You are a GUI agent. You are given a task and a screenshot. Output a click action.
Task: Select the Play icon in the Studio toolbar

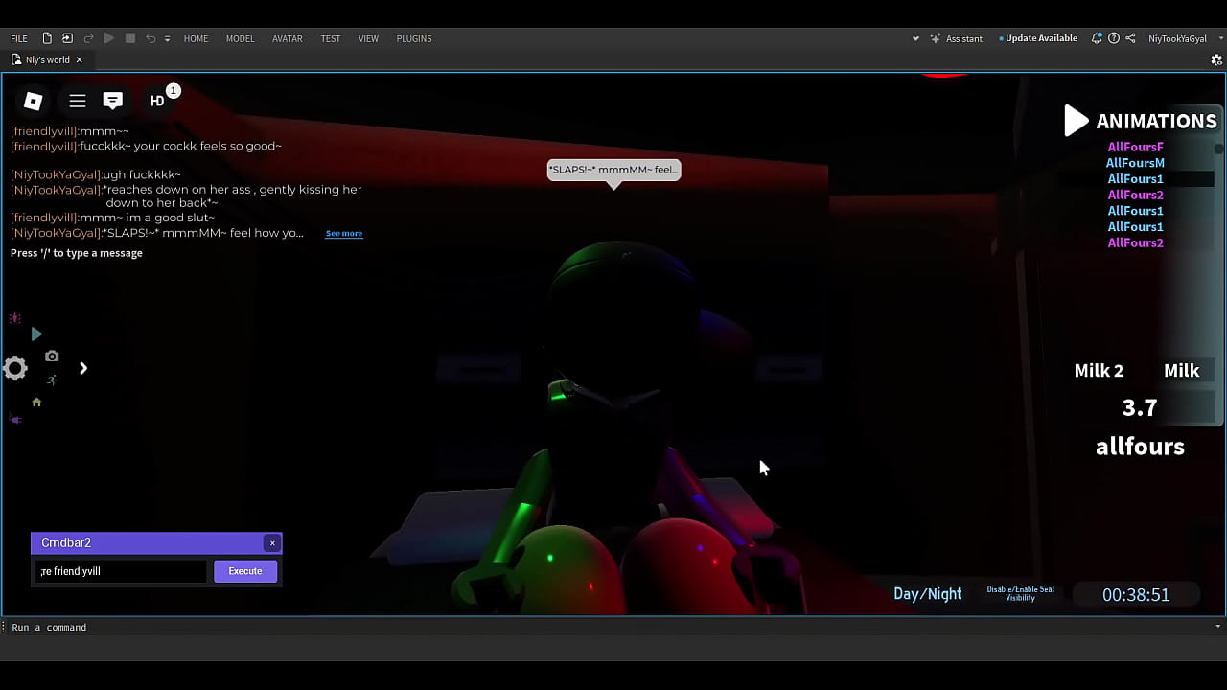point(108,38)
